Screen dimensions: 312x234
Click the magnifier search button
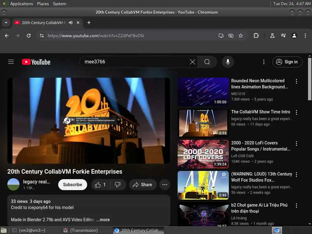pos(207,62)
